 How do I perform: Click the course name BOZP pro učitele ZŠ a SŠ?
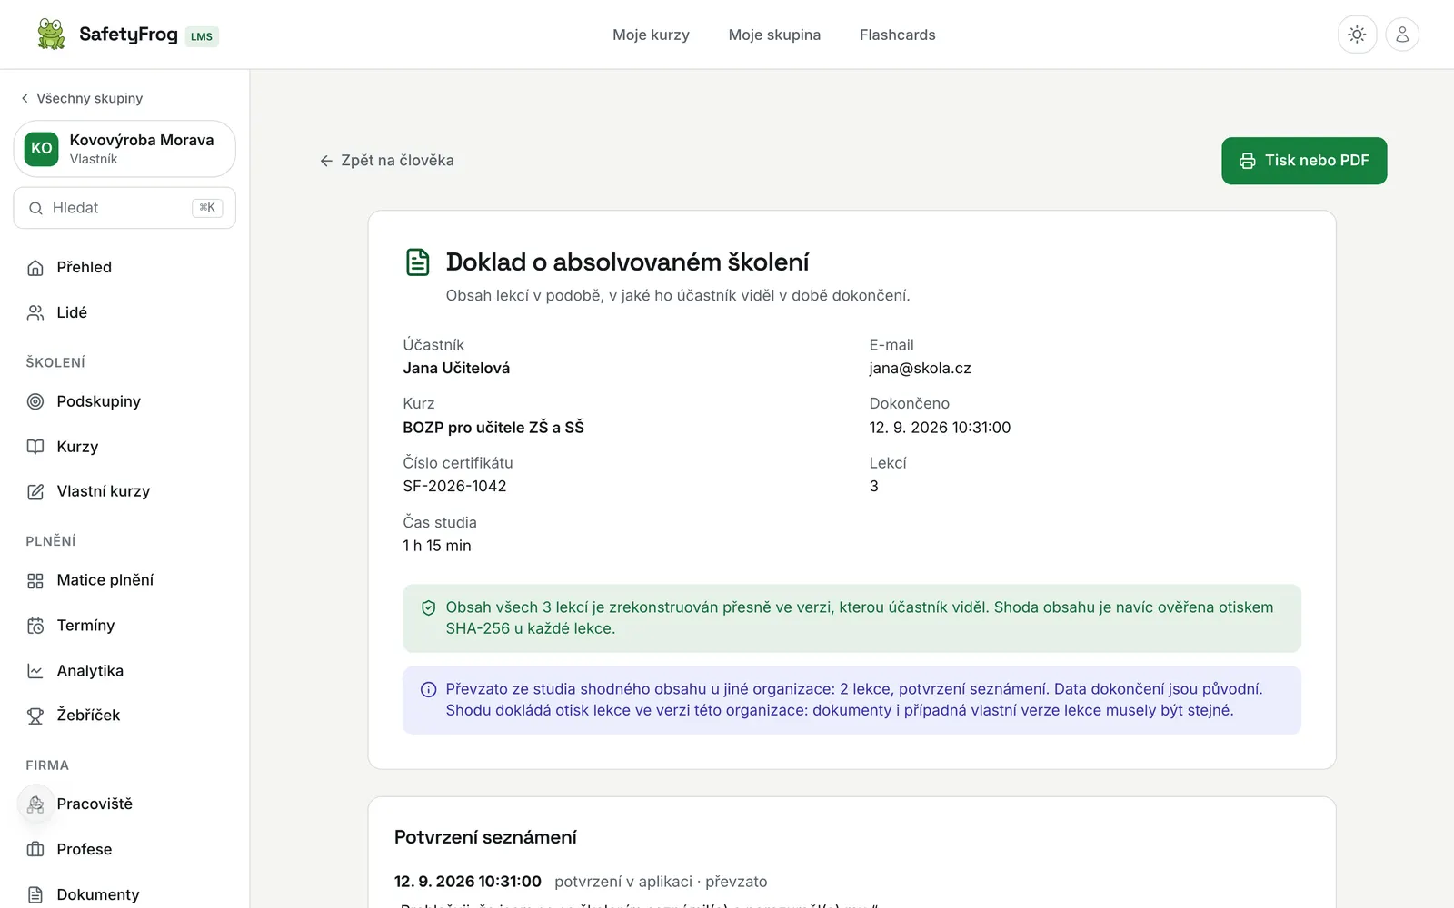493,428
